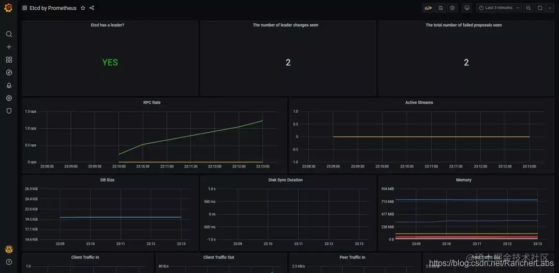
Task: Click the failed proposals value 2
Action: tap(466, 63)
